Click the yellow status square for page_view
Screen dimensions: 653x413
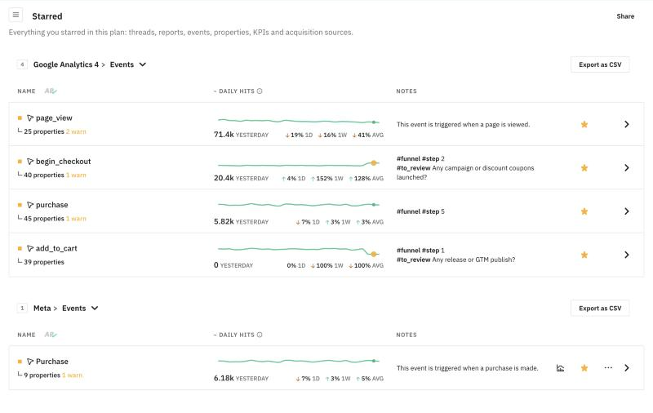(x=20, y=118)
